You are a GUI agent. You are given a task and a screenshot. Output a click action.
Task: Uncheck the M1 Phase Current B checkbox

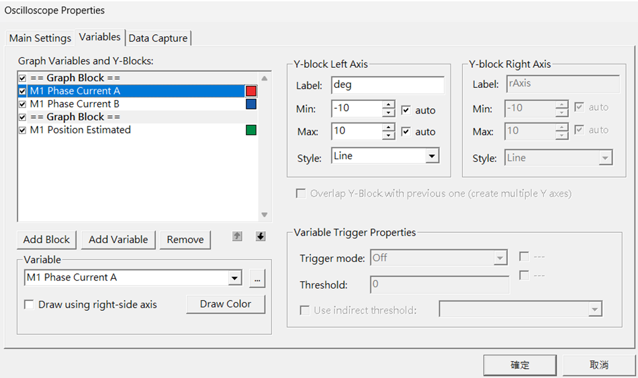[x=23, y=104]
